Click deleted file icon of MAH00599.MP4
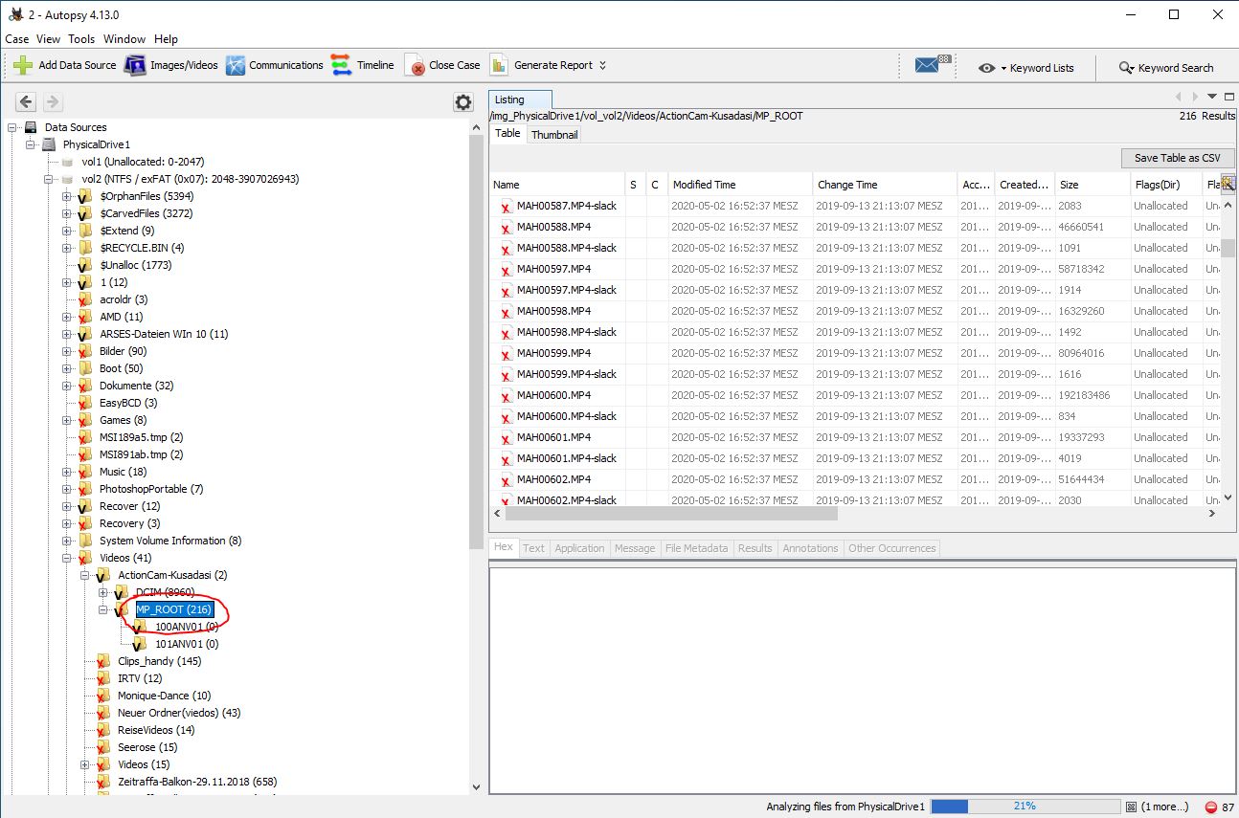The image size is (1239, 818). tap(507, 354)
